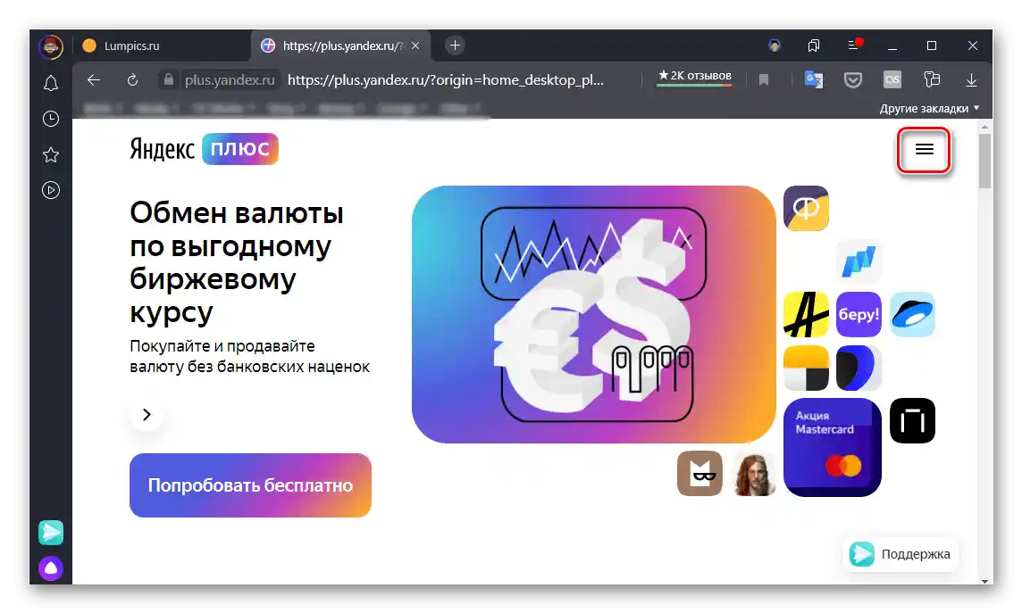Open the purple Ф app icon
The image size is (1022, 613).
click(806, 208)
